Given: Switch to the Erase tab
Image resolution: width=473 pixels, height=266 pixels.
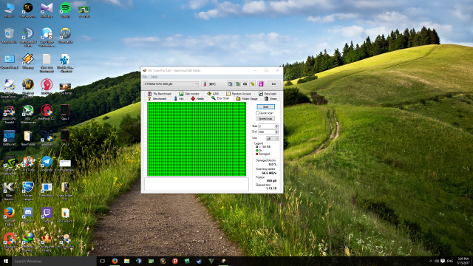Looking at the screenshot, I should pyautogui.click(x=271, y=98).
